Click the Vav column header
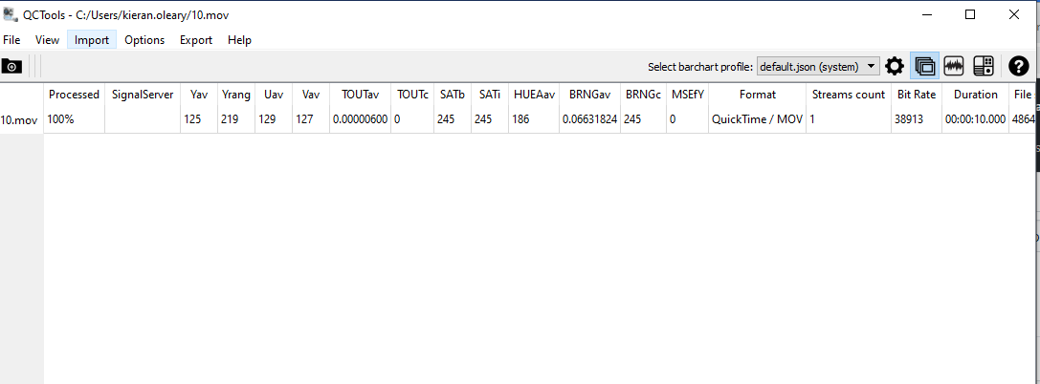The height and width of the screenshot is (384, 1040). (310, 95)
